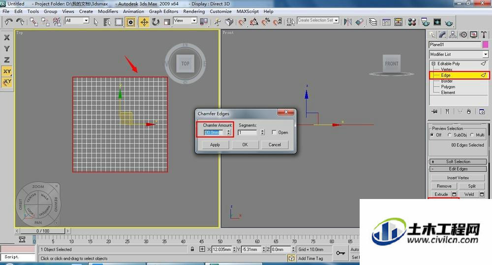492x265 pixels.
Task: Click the Undo arrow in main toolbar
Action: pos(9,22)
